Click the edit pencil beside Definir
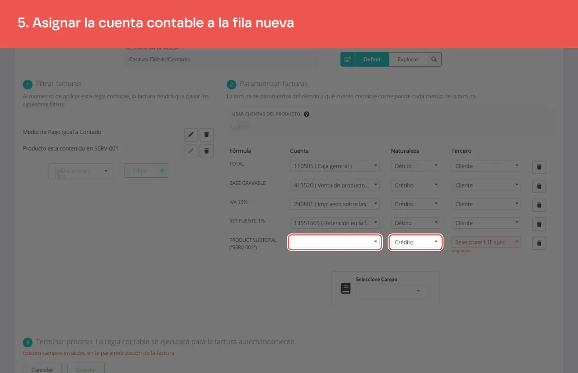 pyautogui.click(x=348, y=60)
